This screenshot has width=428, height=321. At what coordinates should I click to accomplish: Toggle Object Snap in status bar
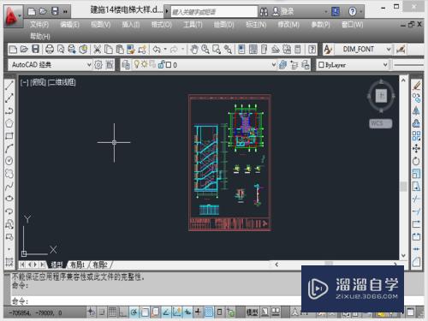tap(145, 312)
